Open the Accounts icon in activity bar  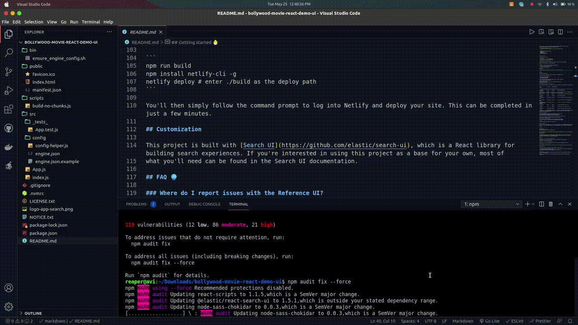tap(9, 288)
